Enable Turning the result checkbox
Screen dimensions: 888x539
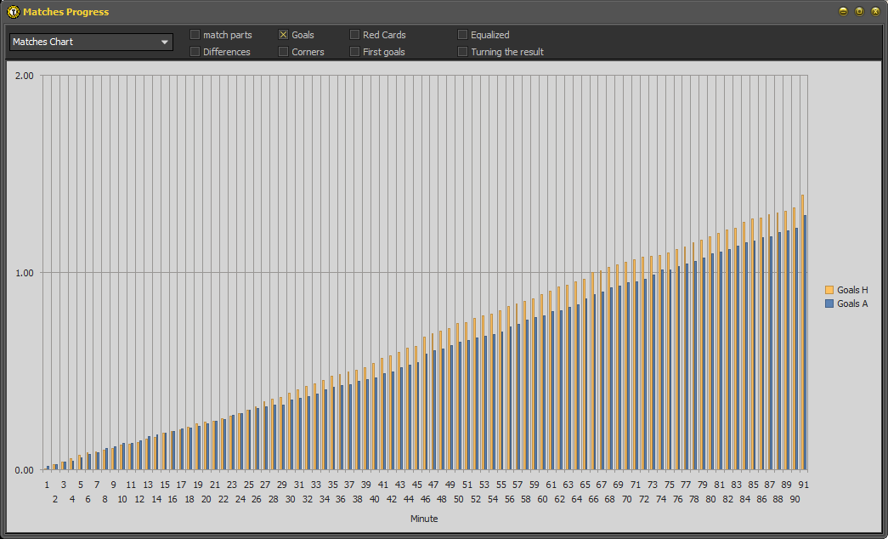463,52
